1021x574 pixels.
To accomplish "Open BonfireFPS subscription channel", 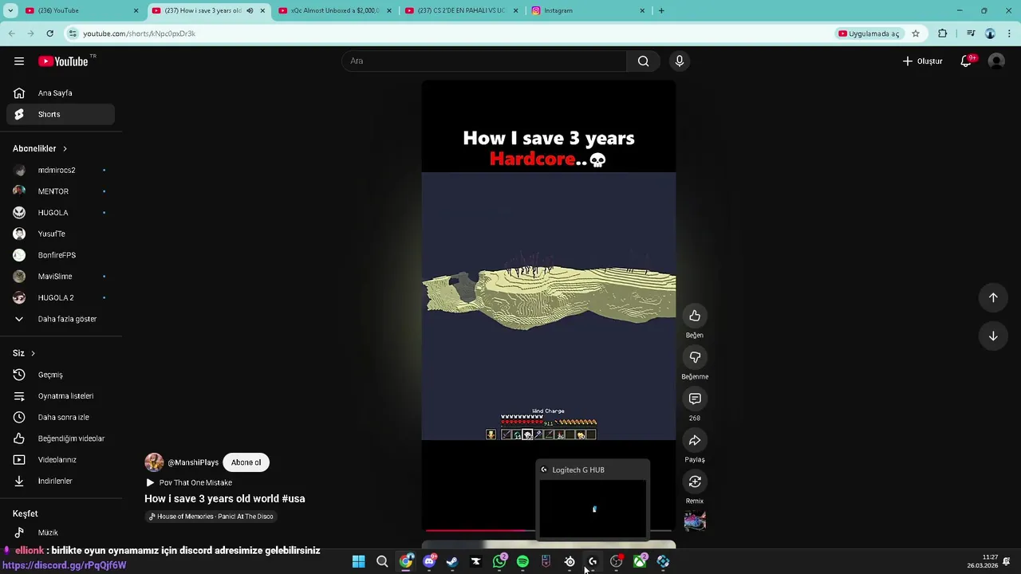I will [61, 255].
